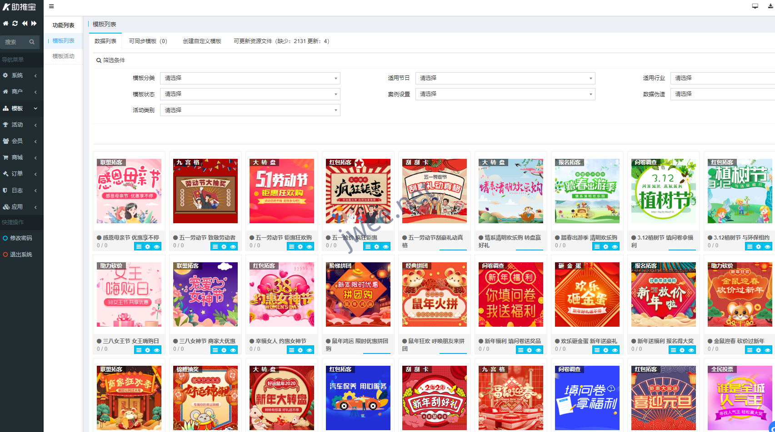Click the 筛选条件 filter header
775x432 pixels.
110,60
